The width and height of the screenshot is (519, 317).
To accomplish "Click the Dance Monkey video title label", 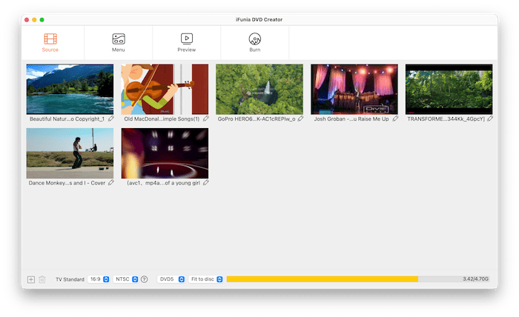I will click(67, 182).
